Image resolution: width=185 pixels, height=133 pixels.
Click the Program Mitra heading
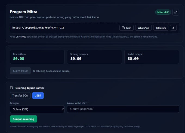(24, 12)
